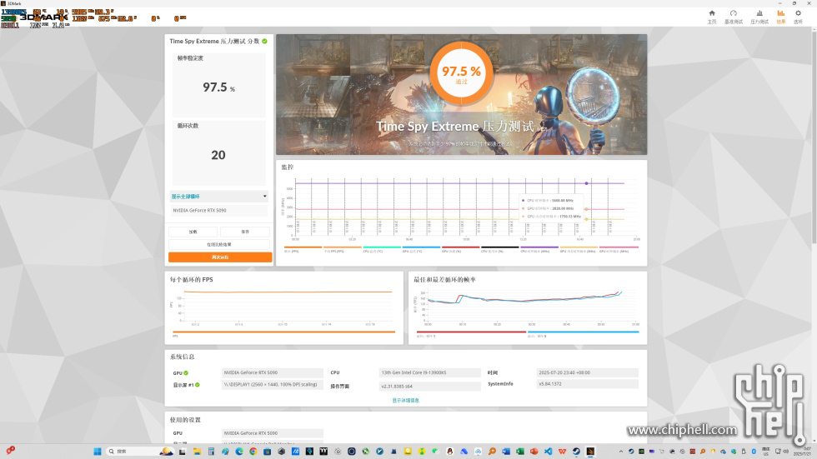The width and height of the screenshot is (817, 459).
Task: Click the purple CPU clock data point marker
Action: [x=586, y=183]
